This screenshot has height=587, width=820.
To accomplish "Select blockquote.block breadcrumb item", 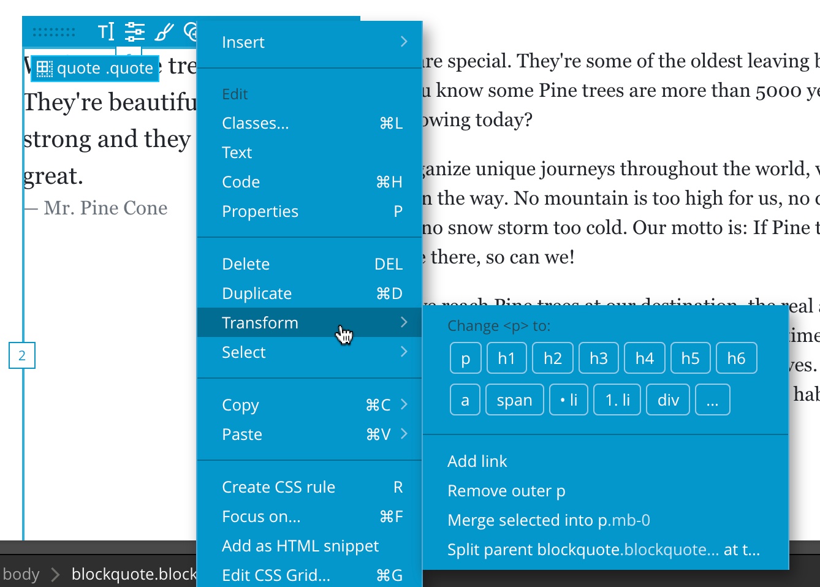I will point(134,574).
